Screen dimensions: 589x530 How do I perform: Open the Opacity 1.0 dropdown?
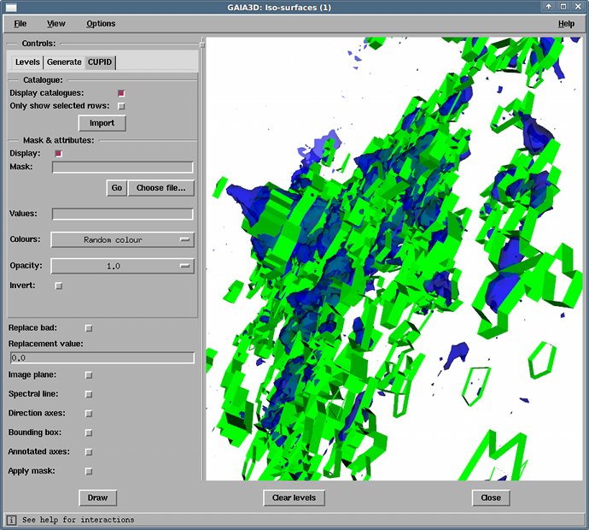coord(122,267)
